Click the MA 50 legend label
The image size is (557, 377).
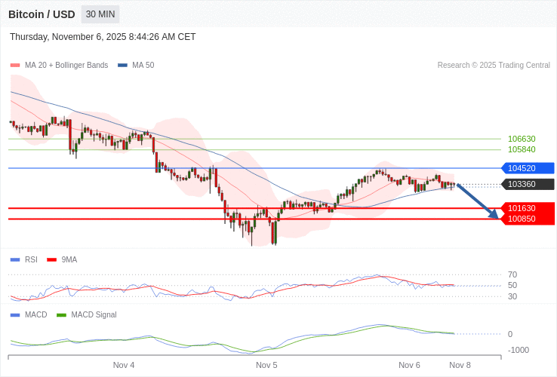coord(143,65)
